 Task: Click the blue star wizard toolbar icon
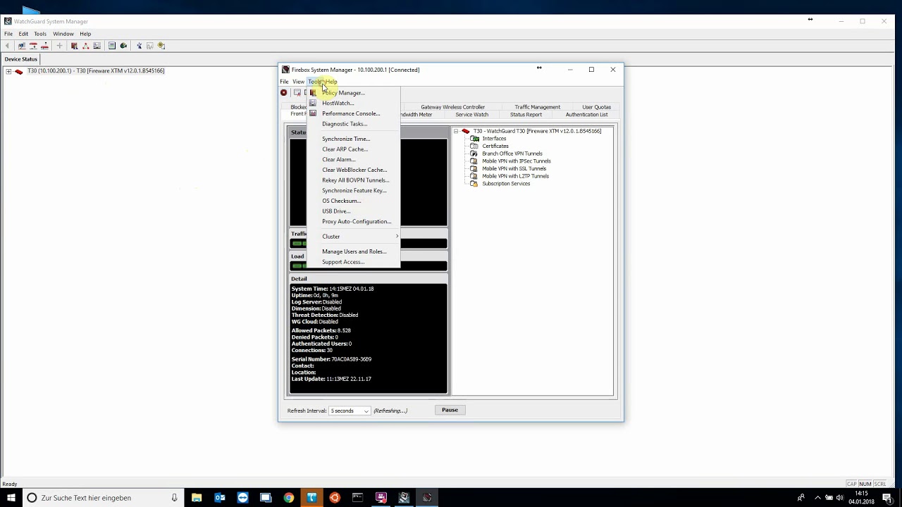click(139, 46)
